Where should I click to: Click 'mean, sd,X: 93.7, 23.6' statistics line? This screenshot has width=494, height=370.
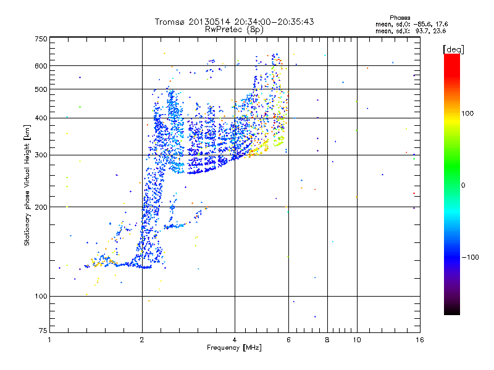(411, 31)
